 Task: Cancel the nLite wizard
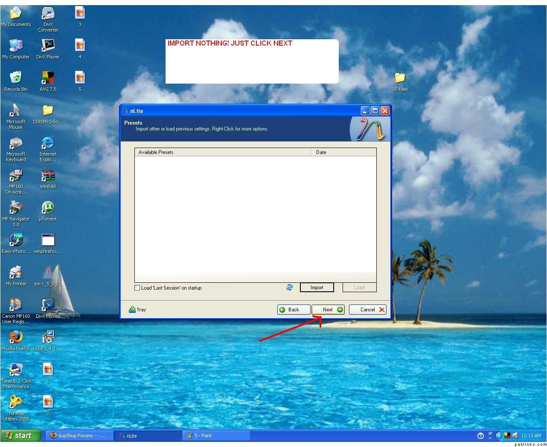click(x=367, y=310)
